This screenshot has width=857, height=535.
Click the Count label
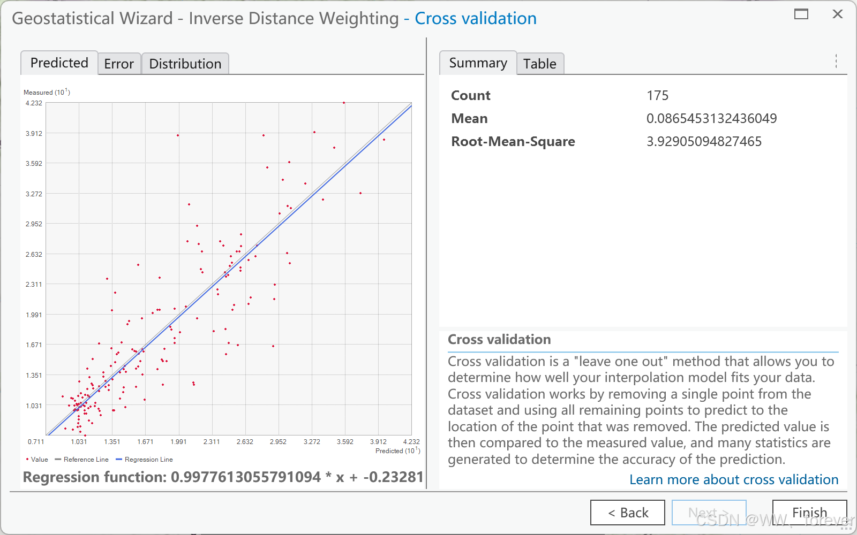[471, 95]
